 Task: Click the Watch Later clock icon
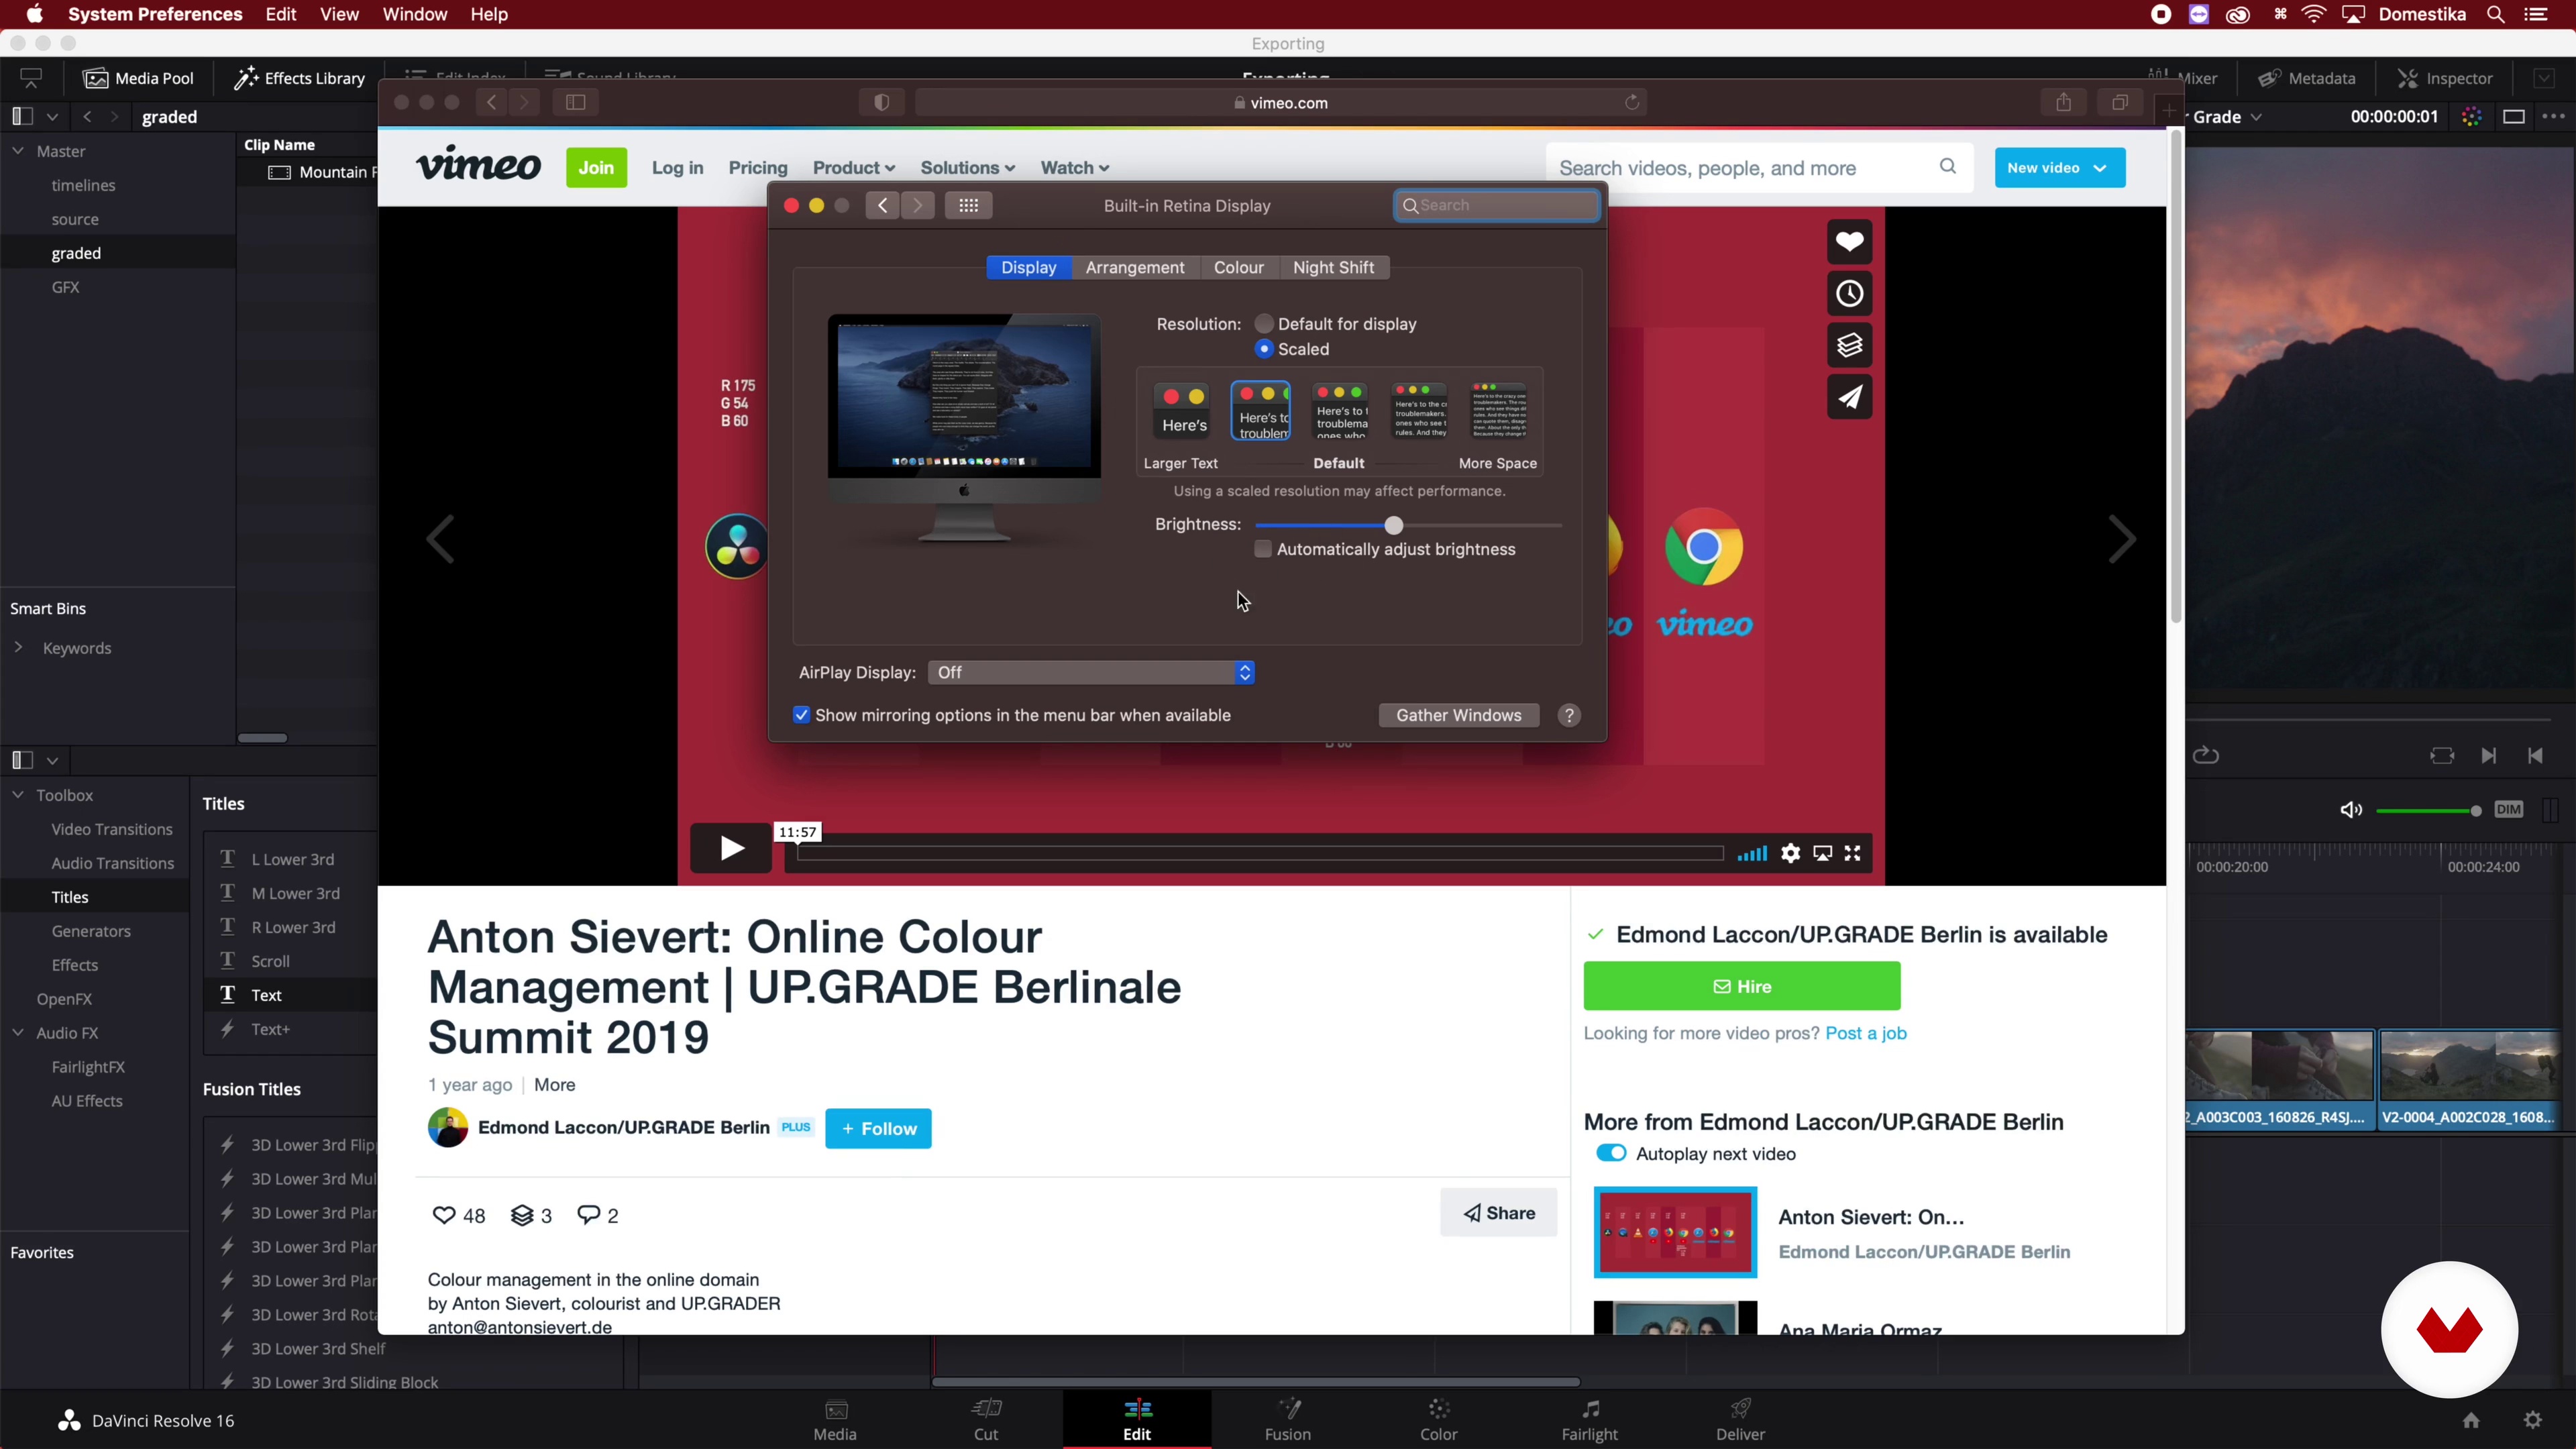click(1849, 293)
